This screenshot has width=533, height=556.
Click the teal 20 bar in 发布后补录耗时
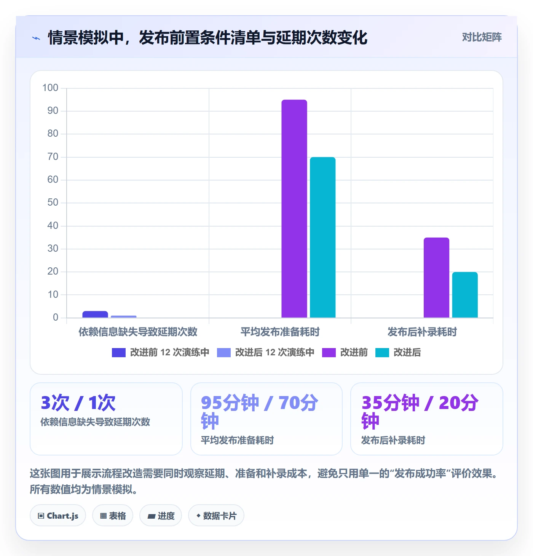click(465, 295)
